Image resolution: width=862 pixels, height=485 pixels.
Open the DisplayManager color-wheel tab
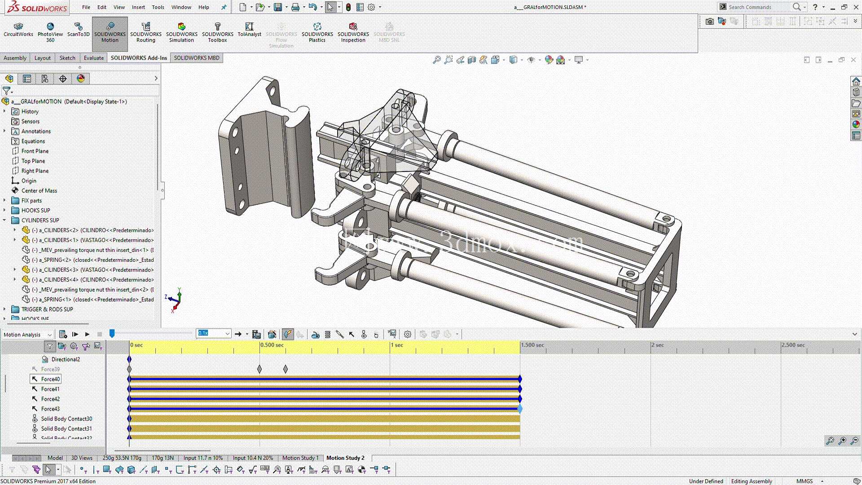pos(81,79)
